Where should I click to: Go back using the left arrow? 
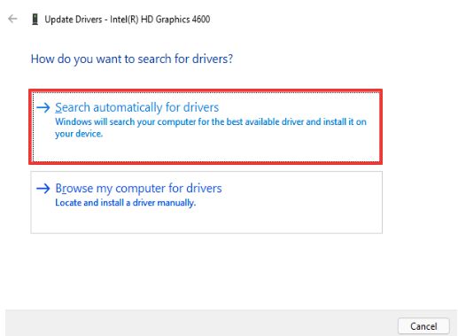click(12, 19)
